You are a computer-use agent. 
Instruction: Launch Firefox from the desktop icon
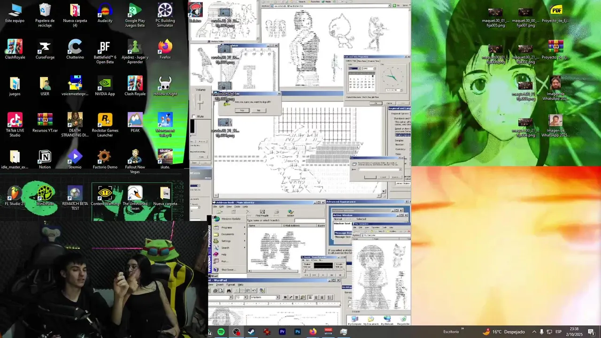pyautogui.click(x=165, y=50)
